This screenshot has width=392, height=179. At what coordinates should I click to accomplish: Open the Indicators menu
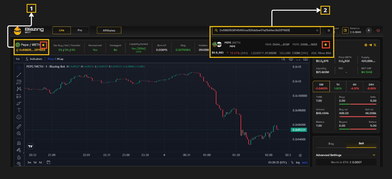[34, 59]
